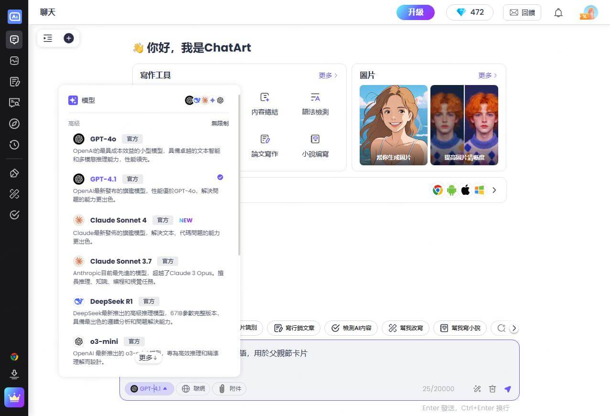Toggle the conversation list panel icon
The image size is (610, 416).
(x=48, y=38)
